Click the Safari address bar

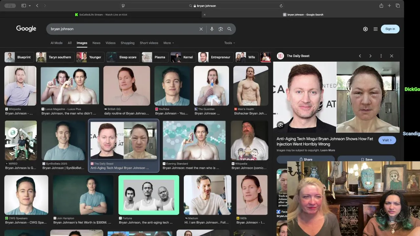(x=202, y=6)
